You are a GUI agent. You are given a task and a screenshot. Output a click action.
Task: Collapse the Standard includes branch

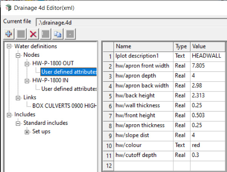(x=18, y=123)
